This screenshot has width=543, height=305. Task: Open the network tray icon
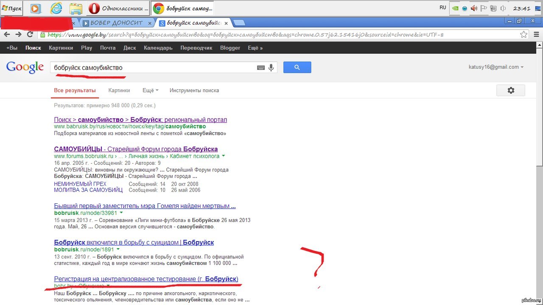point(493,8)
